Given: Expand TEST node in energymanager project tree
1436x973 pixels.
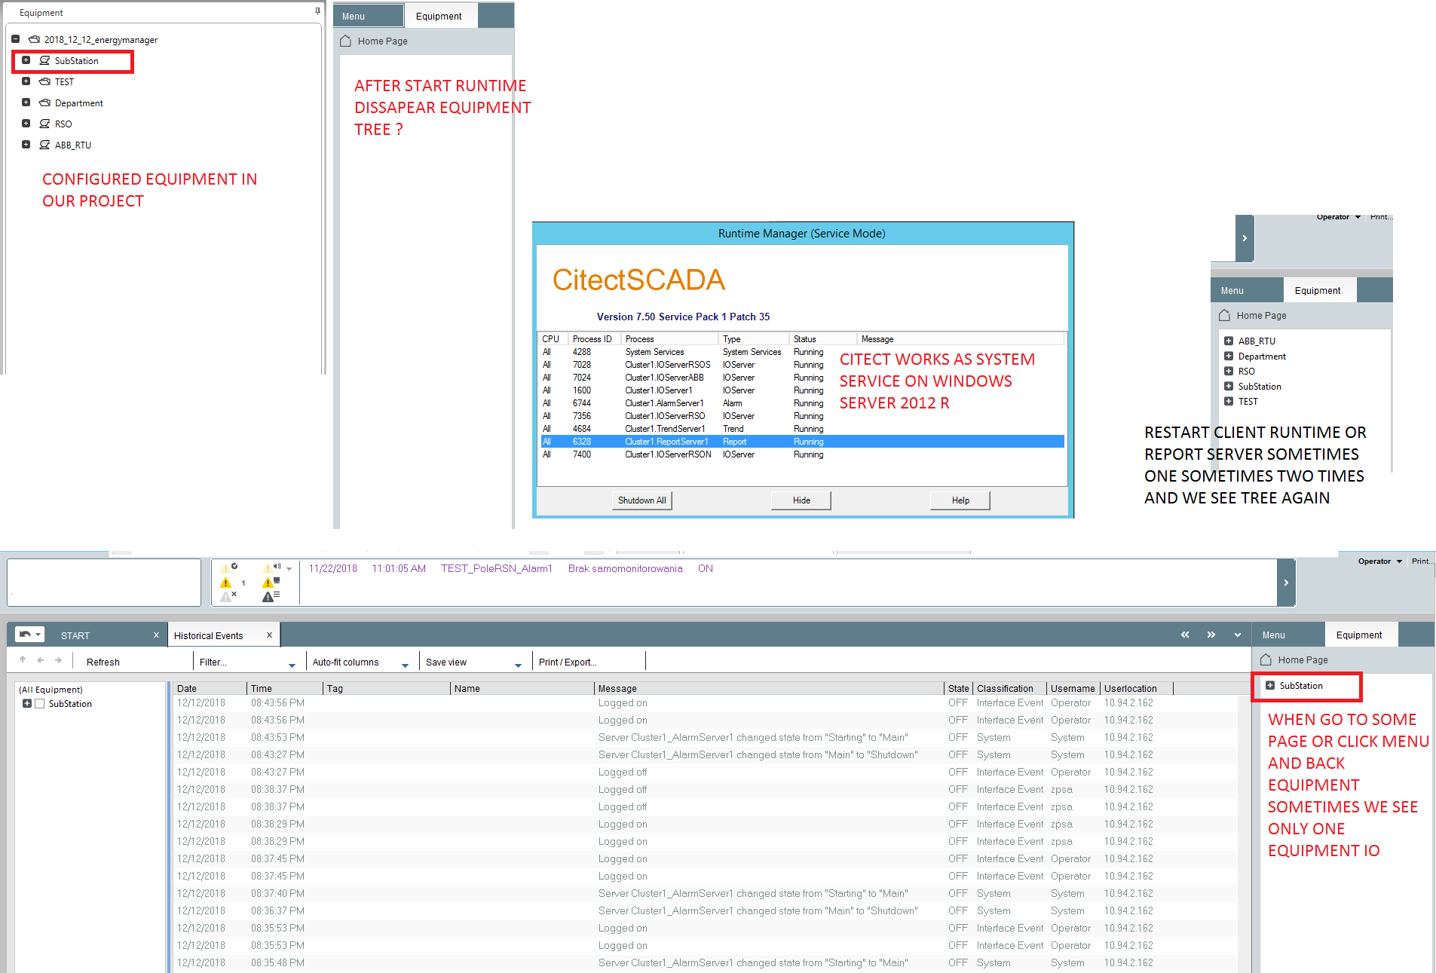Looking at the screenshot, I should coord(26,81).
